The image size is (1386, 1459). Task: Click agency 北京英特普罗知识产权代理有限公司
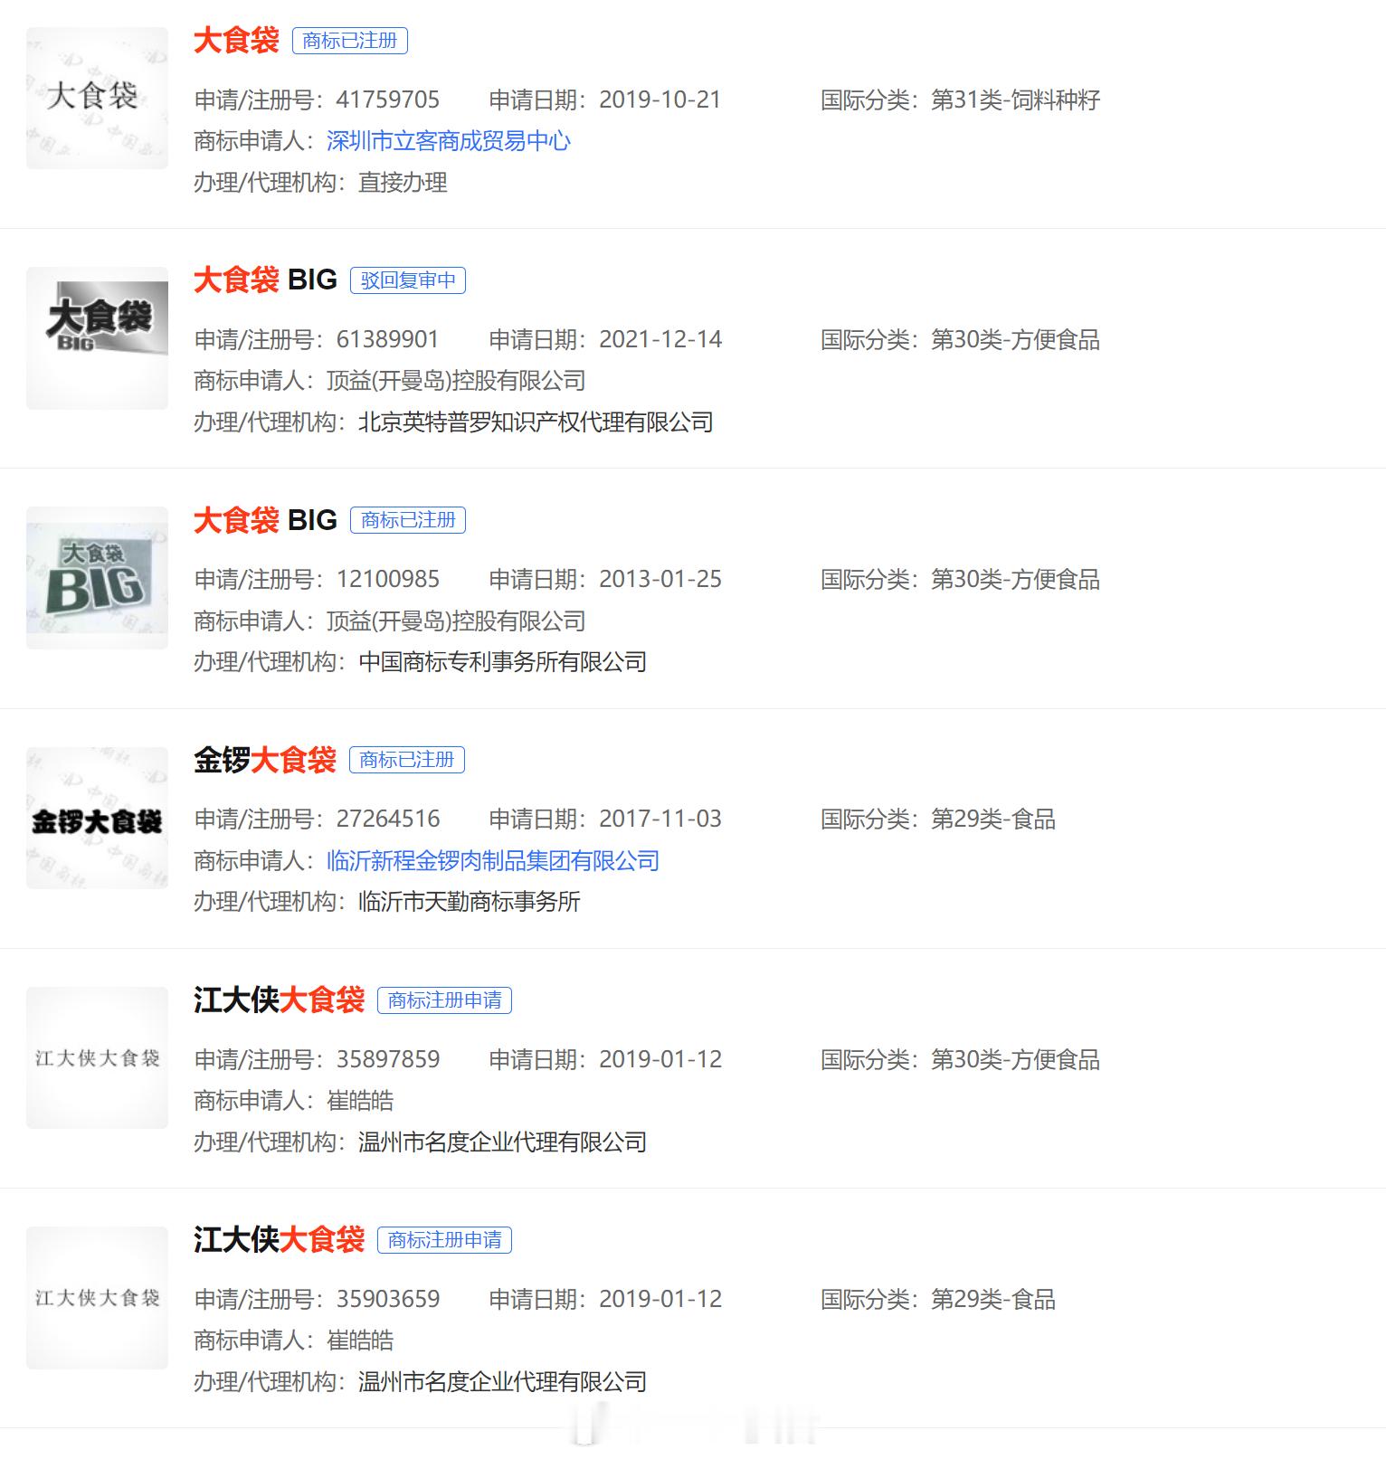[x=536, y=422]
